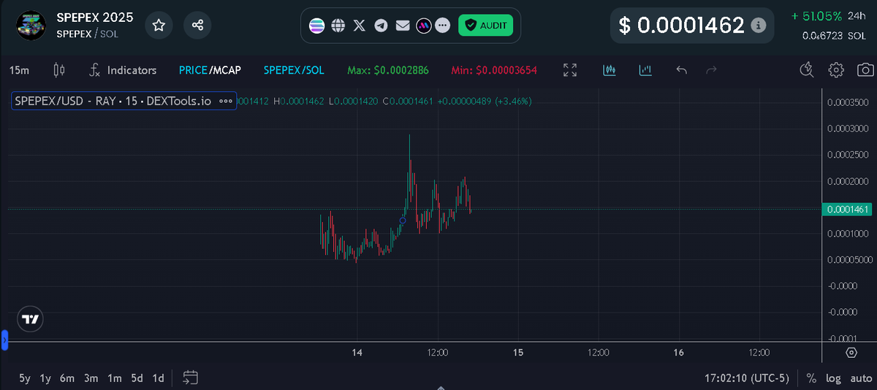Open the Solana chain icon link
This screenshot has height=390, width=877.
316,26
